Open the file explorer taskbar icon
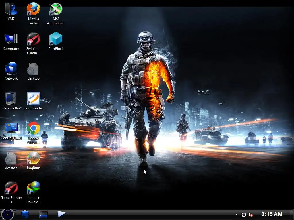 coord(43,214)
